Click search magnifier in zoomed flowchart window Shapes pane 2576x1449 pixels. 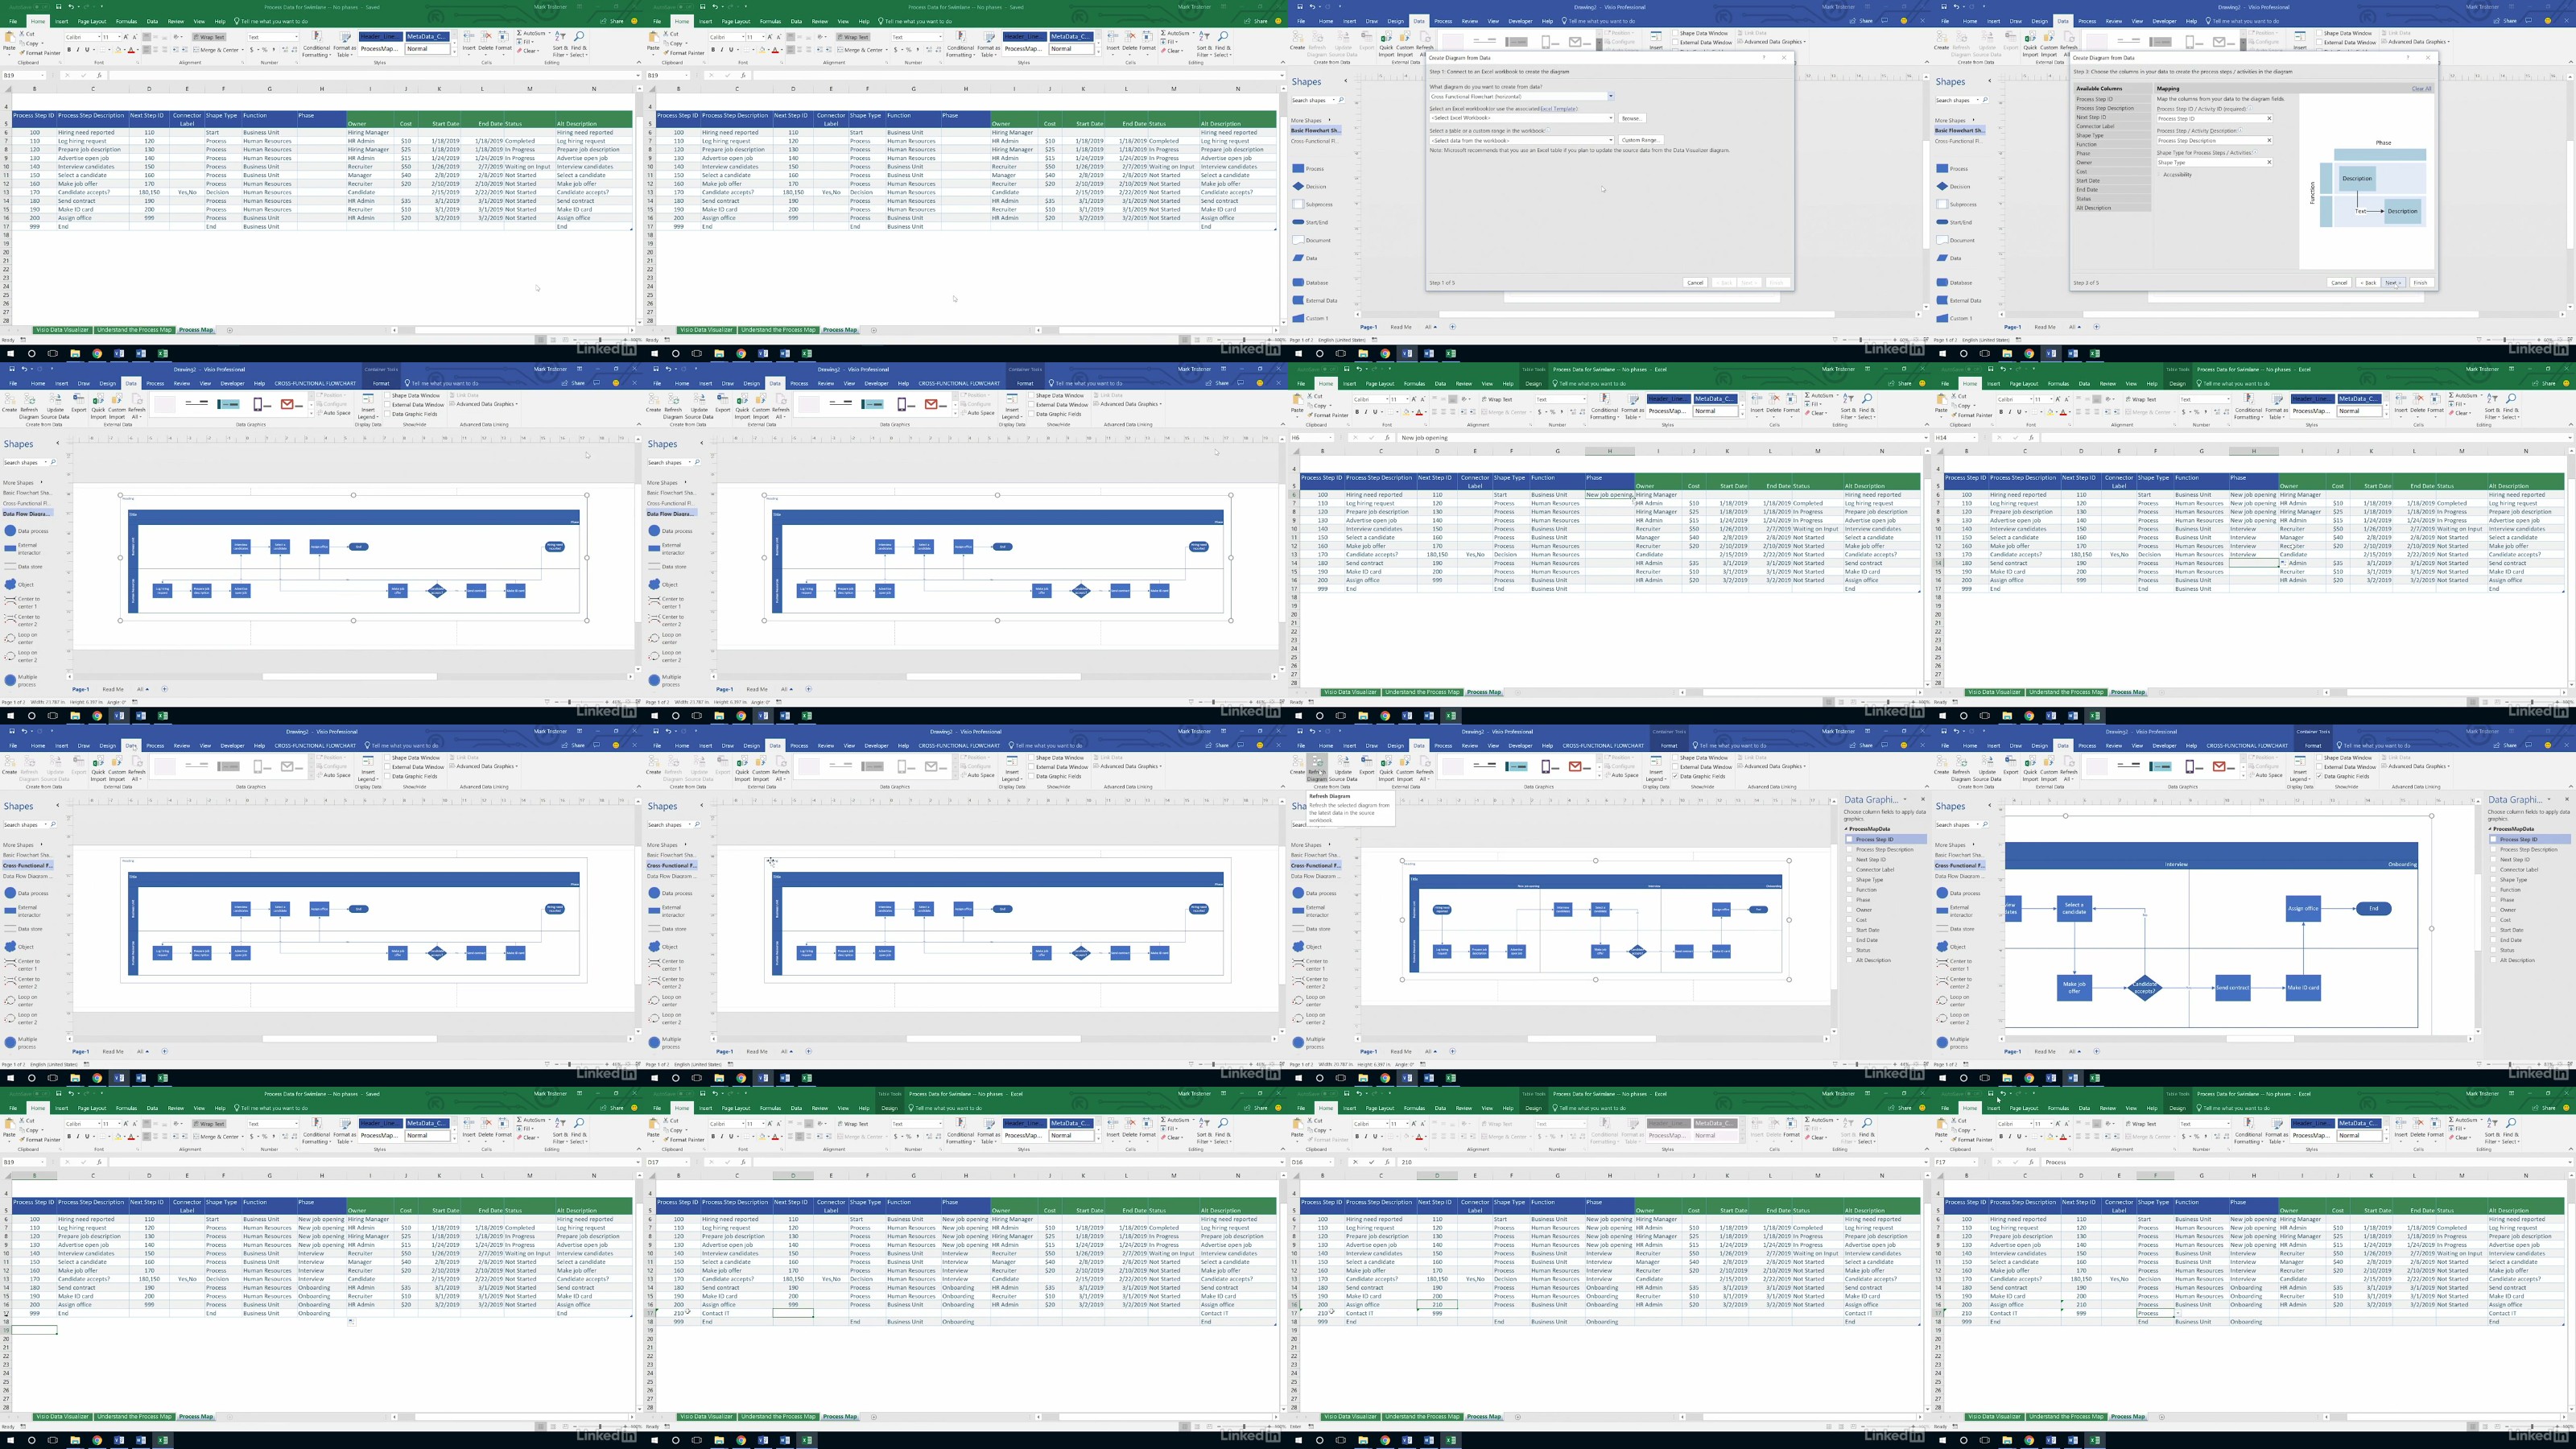(1984, 825)
